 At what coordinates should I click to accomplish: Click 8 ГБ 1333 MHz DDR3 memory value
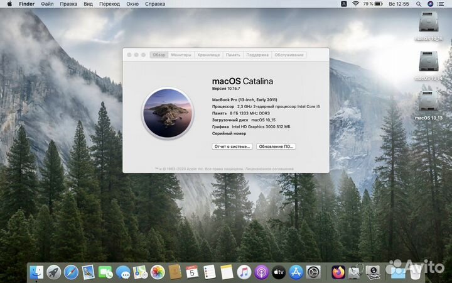(x=250, y=113)
